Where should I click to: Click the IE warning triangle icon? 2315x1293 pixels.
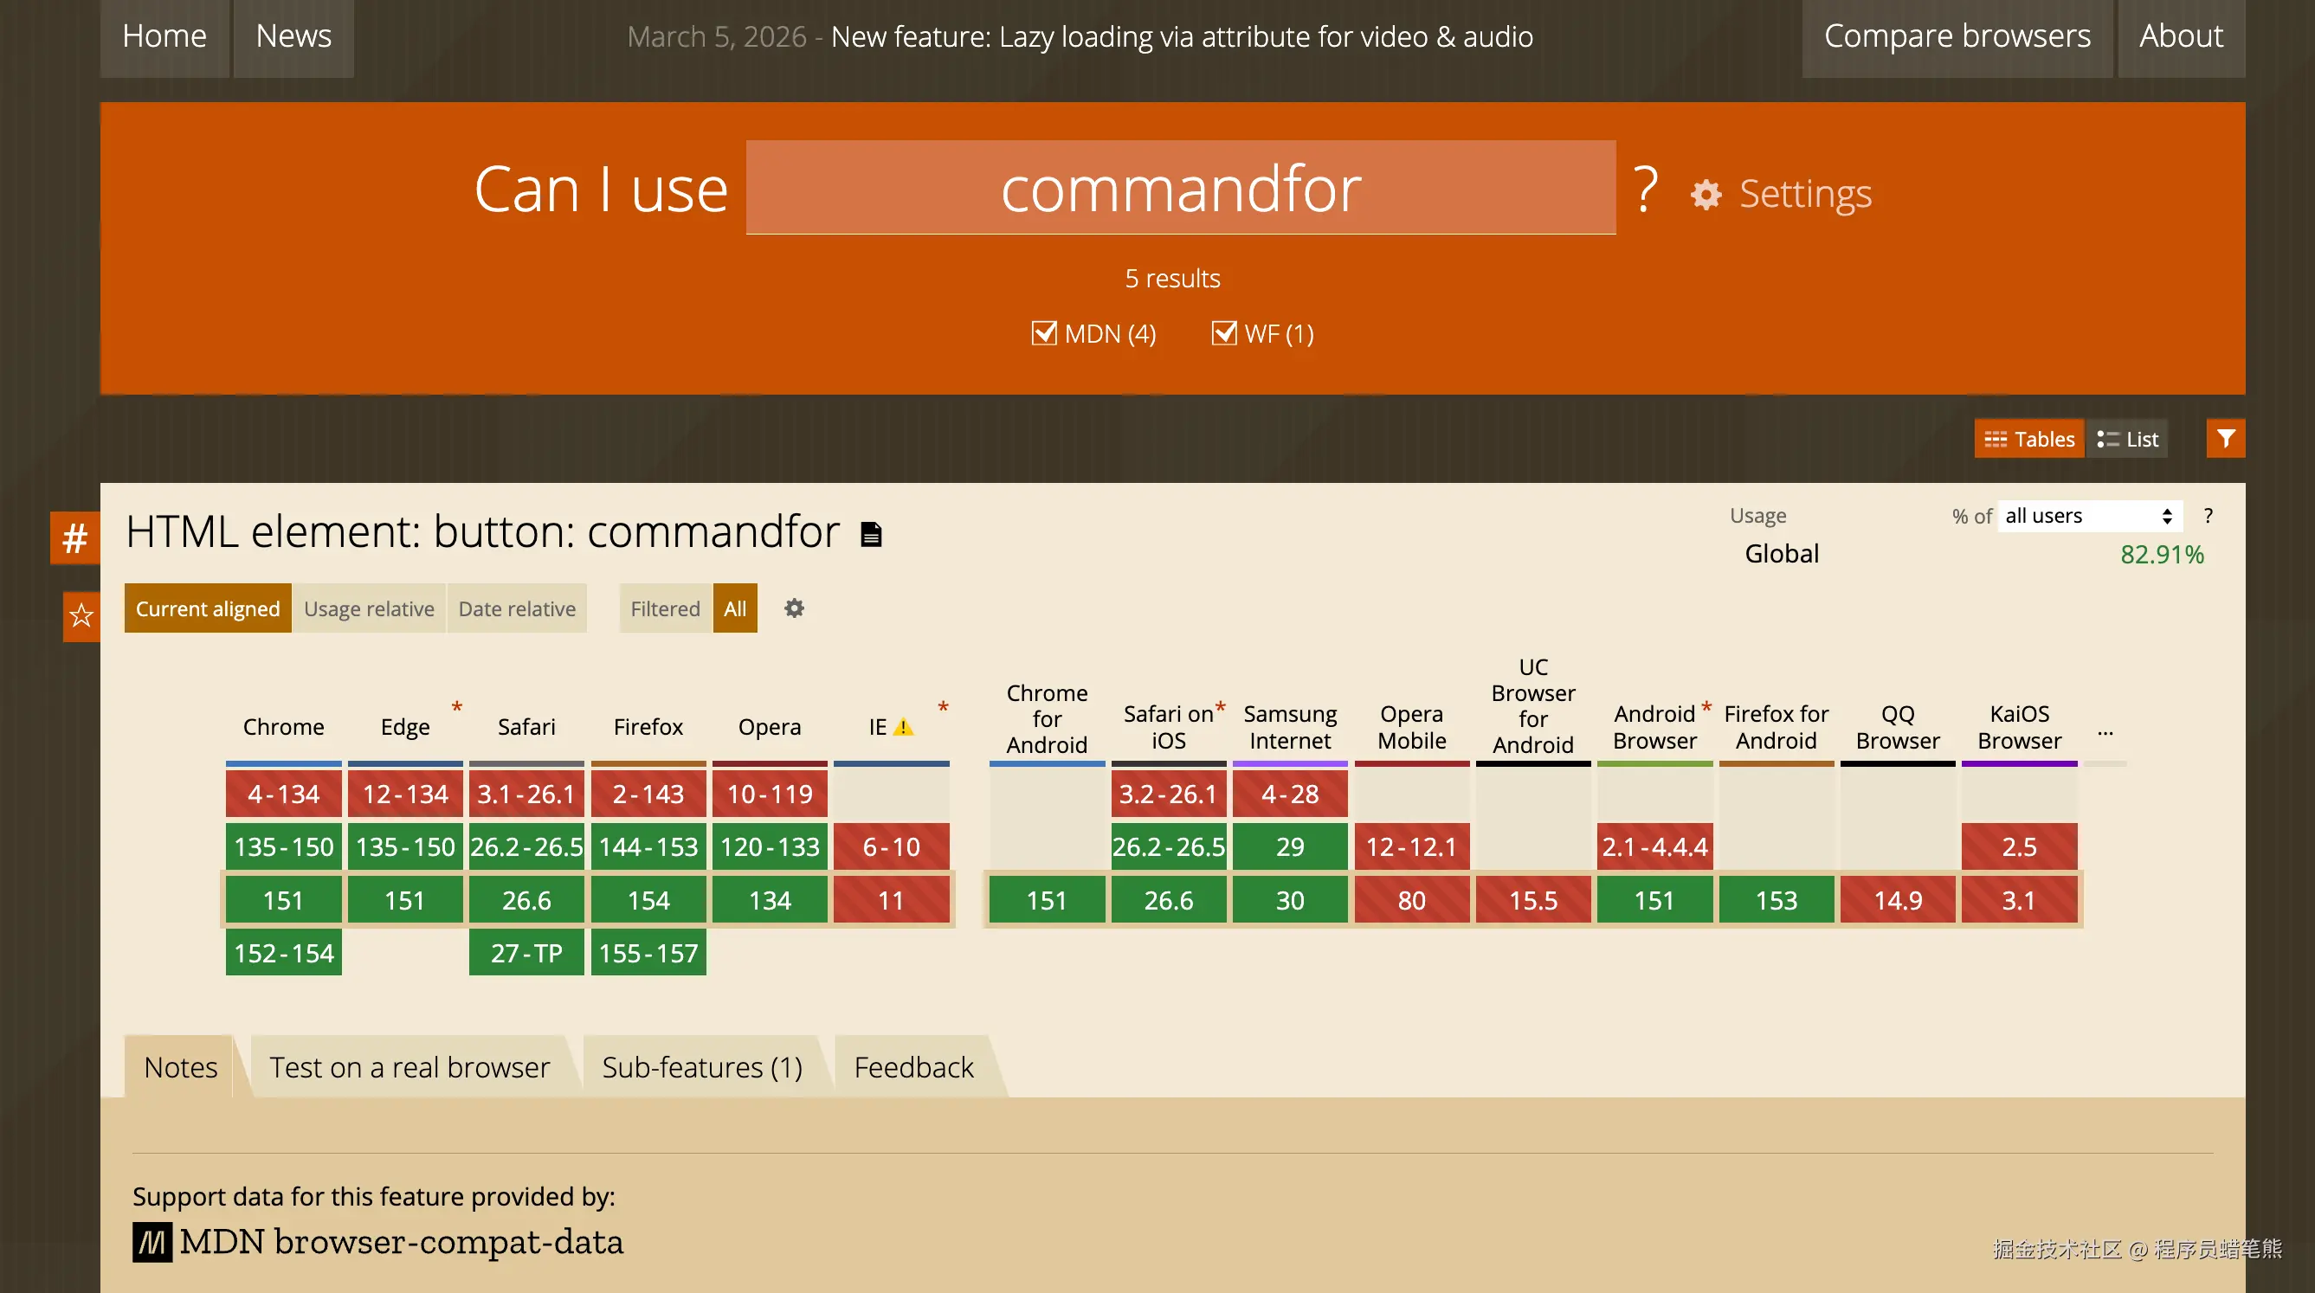[x=903, y=727]
